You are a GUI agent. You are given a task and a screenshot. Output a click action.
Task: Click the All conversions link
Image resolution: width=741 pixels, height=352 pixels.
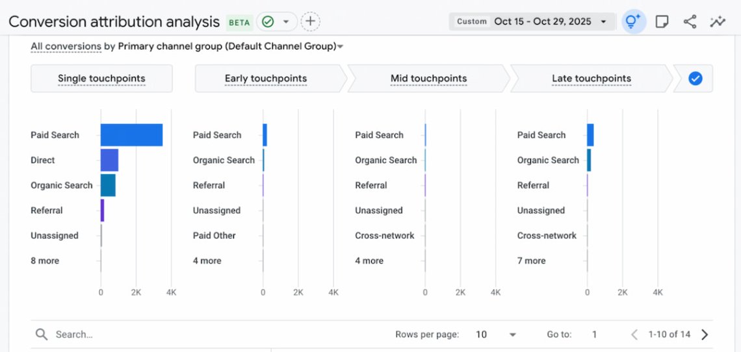(x=66, y=46)
